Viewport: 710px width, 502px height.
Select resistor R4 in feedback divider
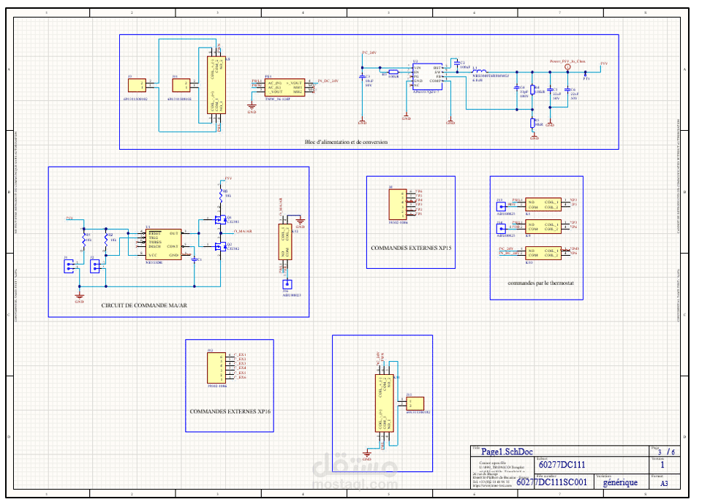tap(532, 90)
